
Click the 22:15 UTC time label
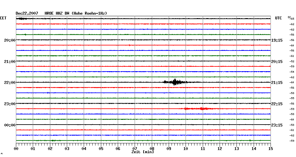(x=277, y=104)
